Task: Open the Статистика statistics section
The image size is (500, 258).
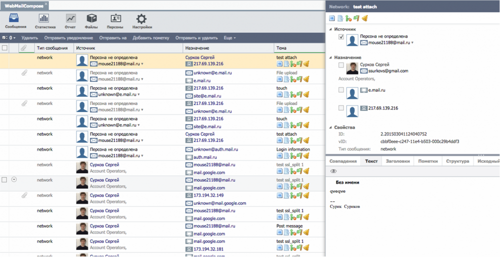Action: pyautogui.click(x=45, y=21)
